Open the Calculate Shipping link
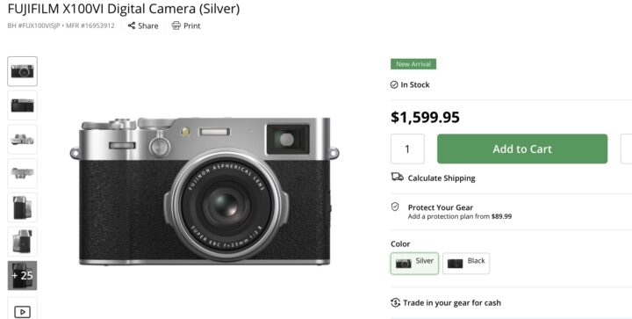Image resolution: width=632 pixels, height=319 pixels. [x=442, y=178]
